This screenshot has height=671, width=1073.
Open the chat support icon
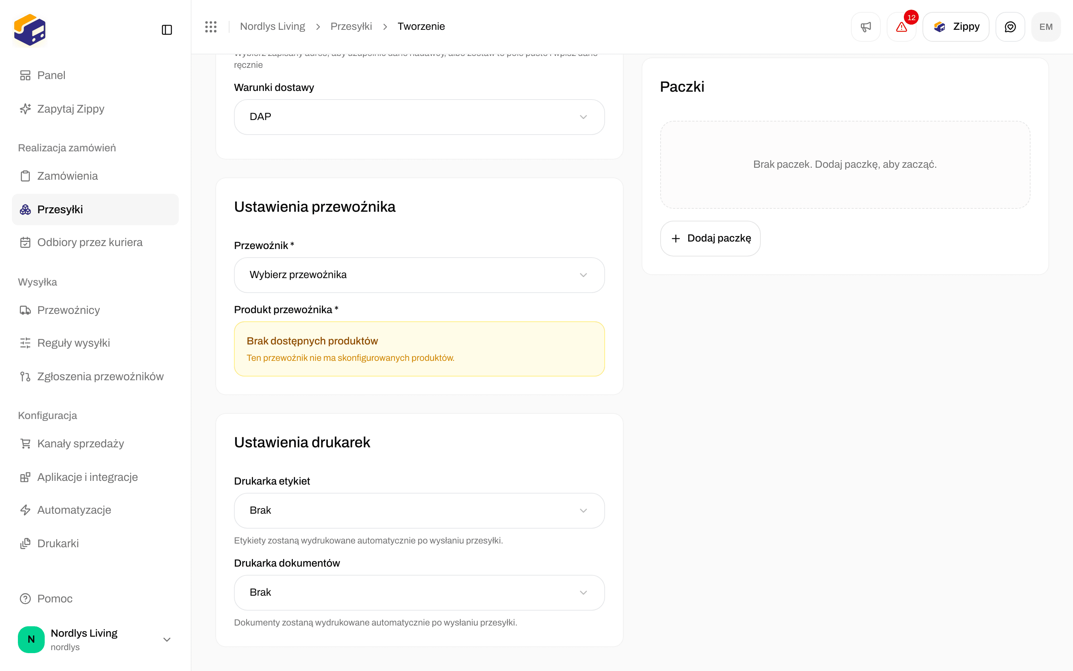click(x=1010, y=26)
